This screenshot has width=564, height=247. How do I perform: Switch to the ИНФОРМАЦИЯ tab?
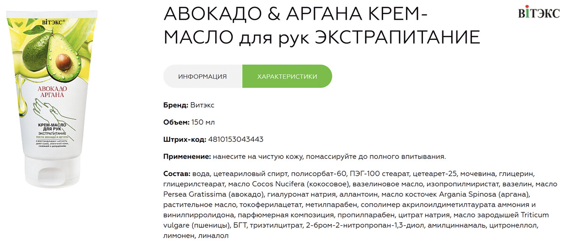pos(203,77)
